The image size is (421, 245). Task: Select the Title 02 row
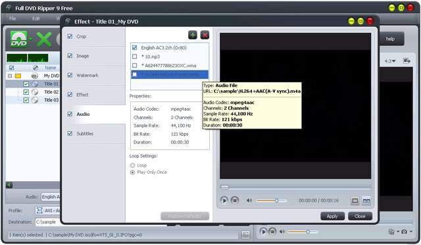coord(33,92)
